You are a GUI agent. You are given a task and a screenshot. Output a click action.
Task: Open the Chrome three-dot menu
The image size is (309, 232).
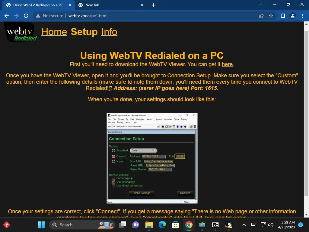pyautogui.click(x=302, y=16)
